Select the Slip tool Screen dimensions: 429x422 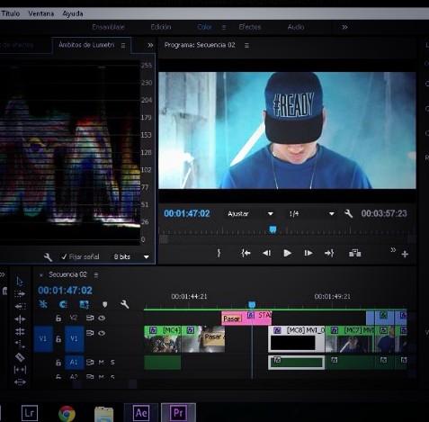pyautogui.click(x=20, y=370)
